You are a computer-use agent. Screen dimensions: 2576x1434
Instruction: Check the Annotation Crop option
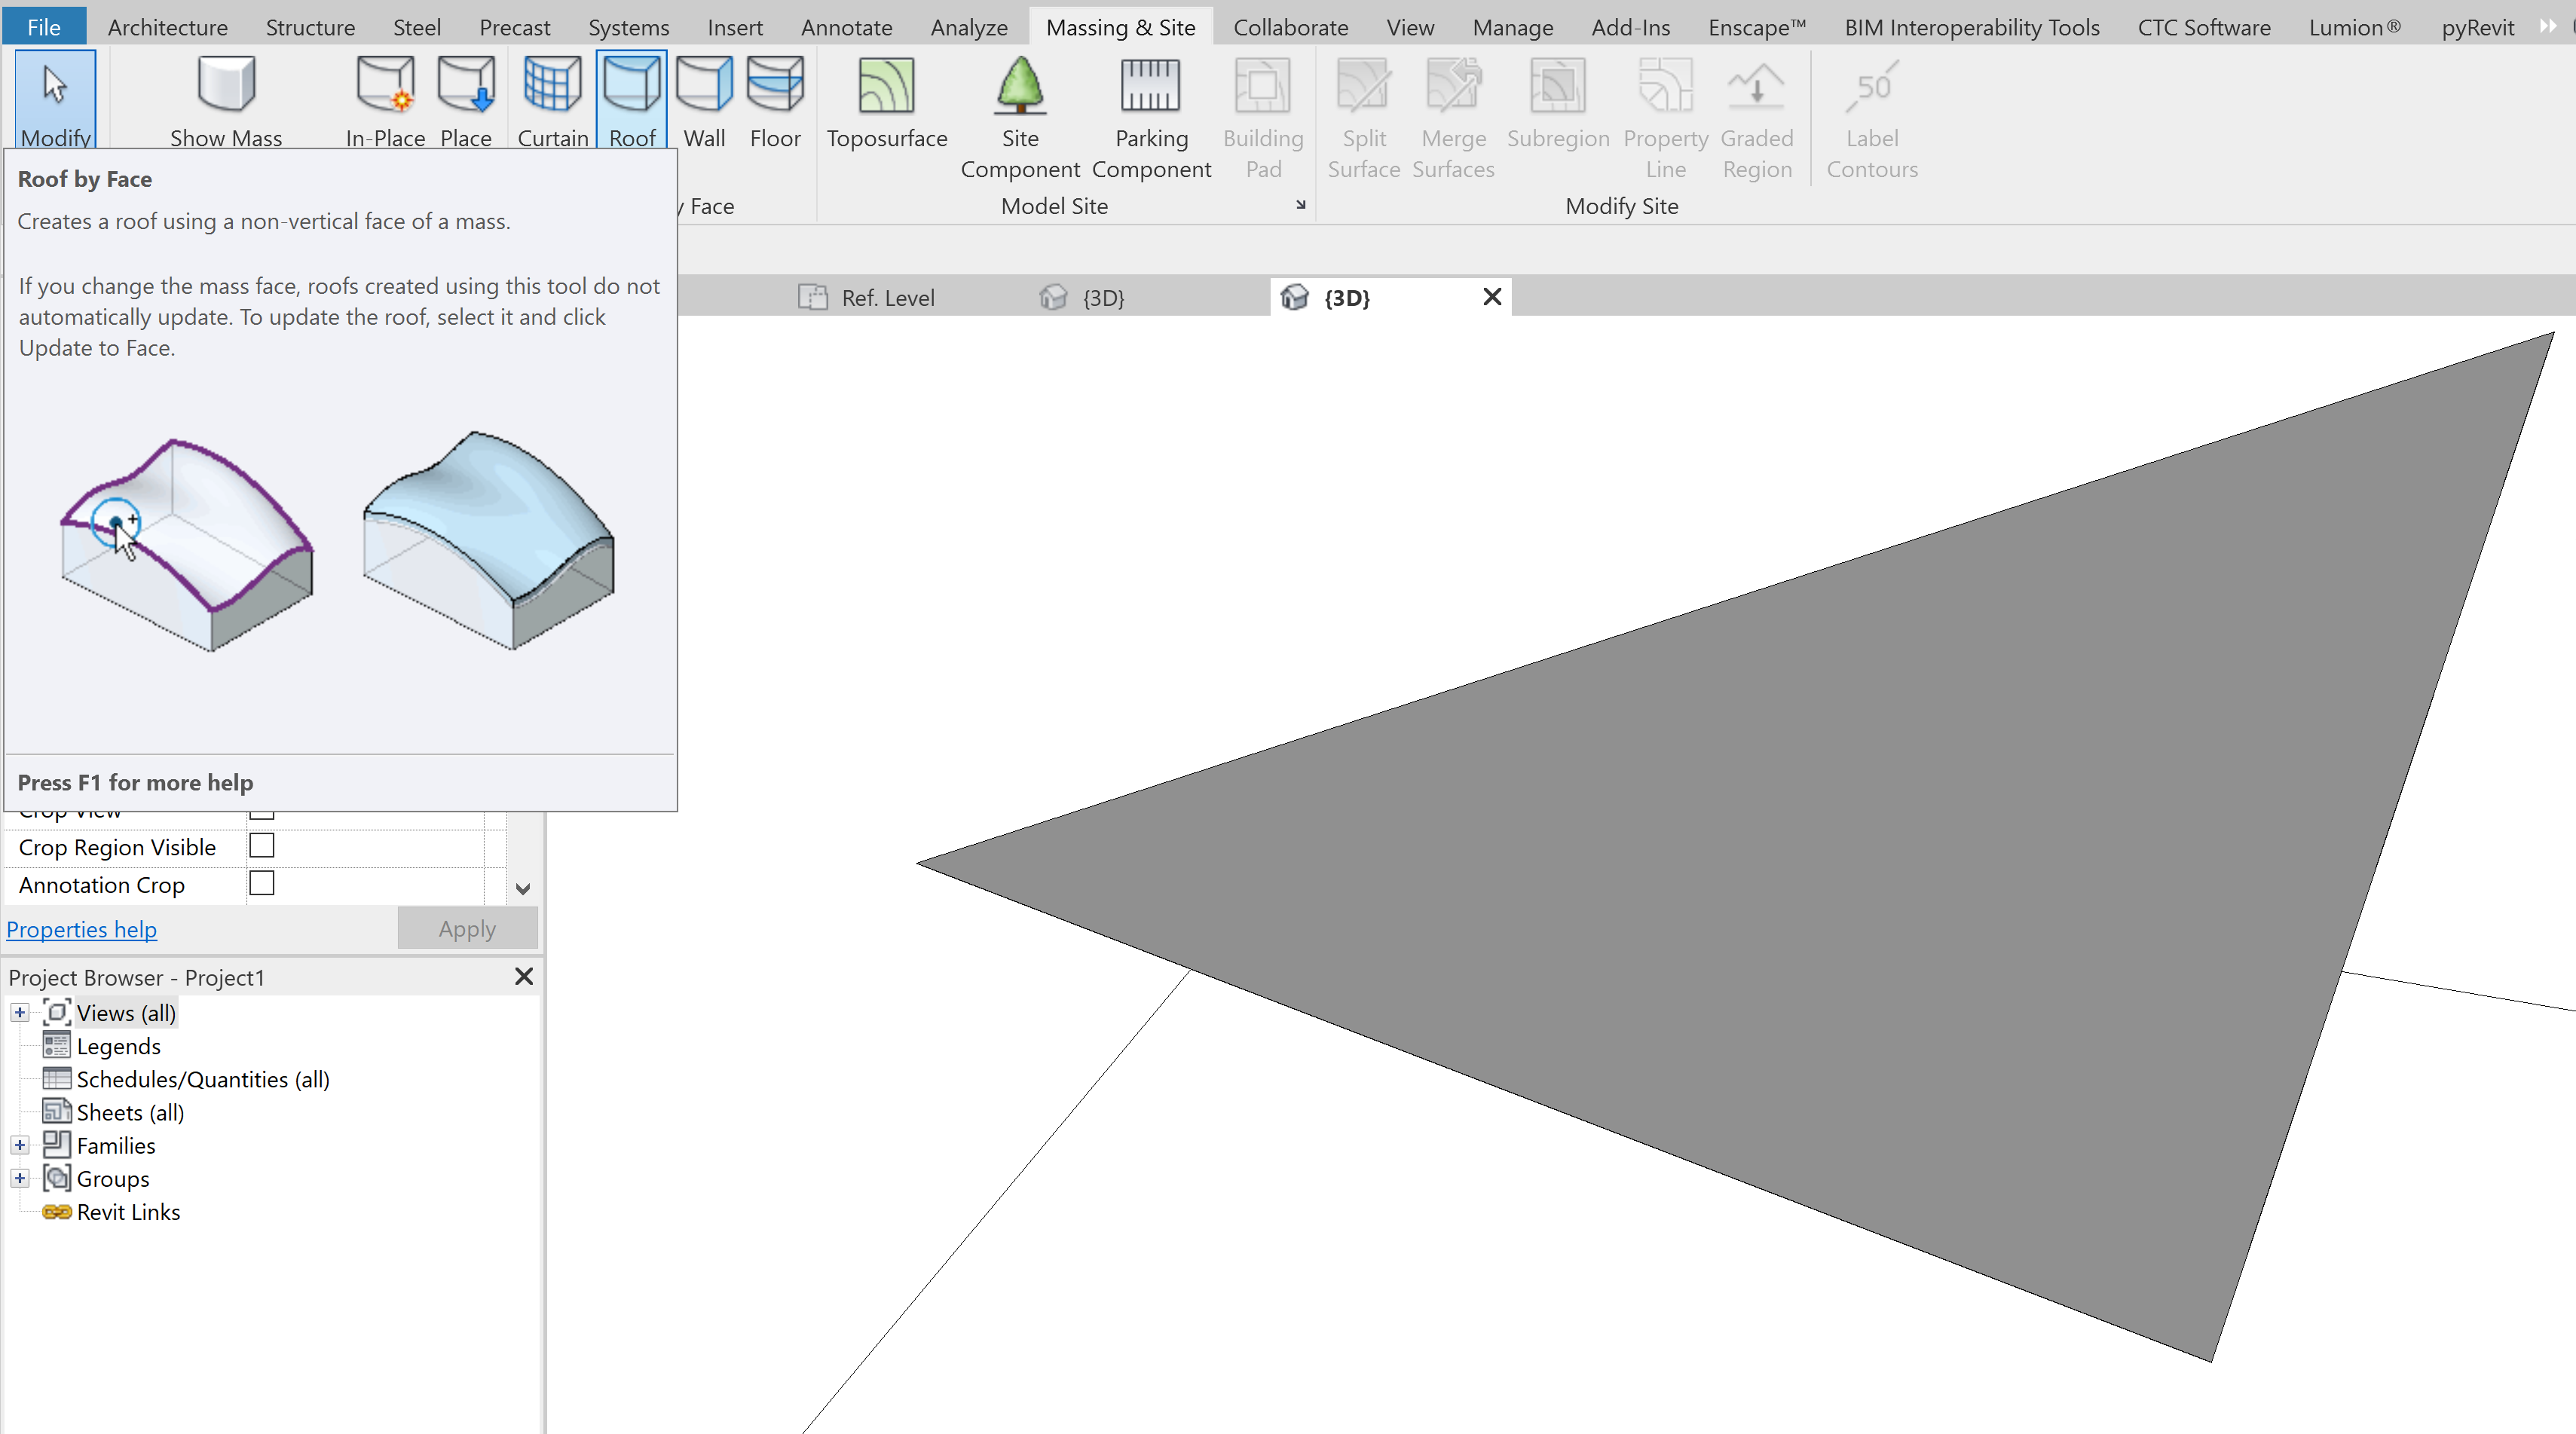coord(262,883)
